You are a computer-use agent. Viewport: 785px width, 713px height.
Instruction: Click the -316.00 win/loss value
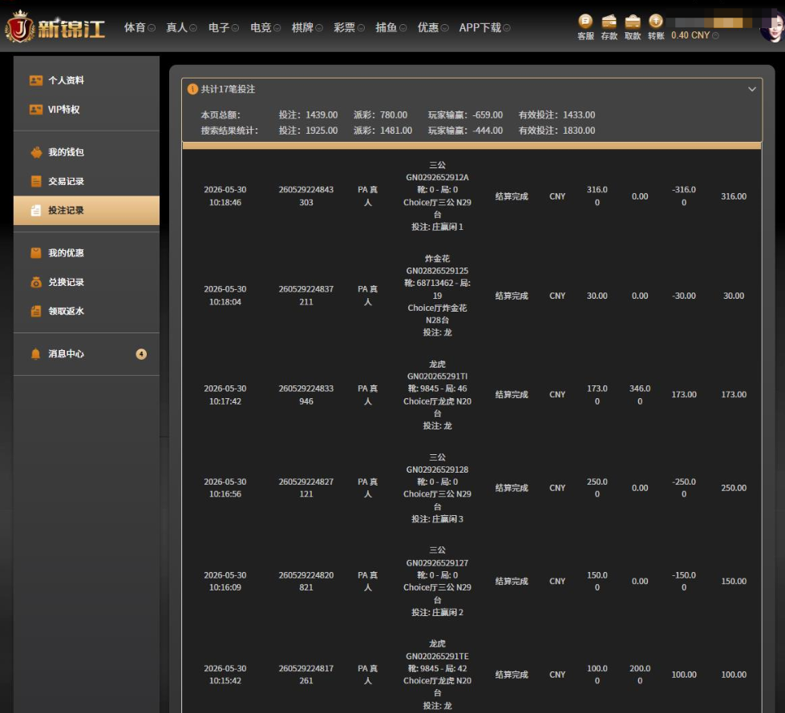coord(684,196)
